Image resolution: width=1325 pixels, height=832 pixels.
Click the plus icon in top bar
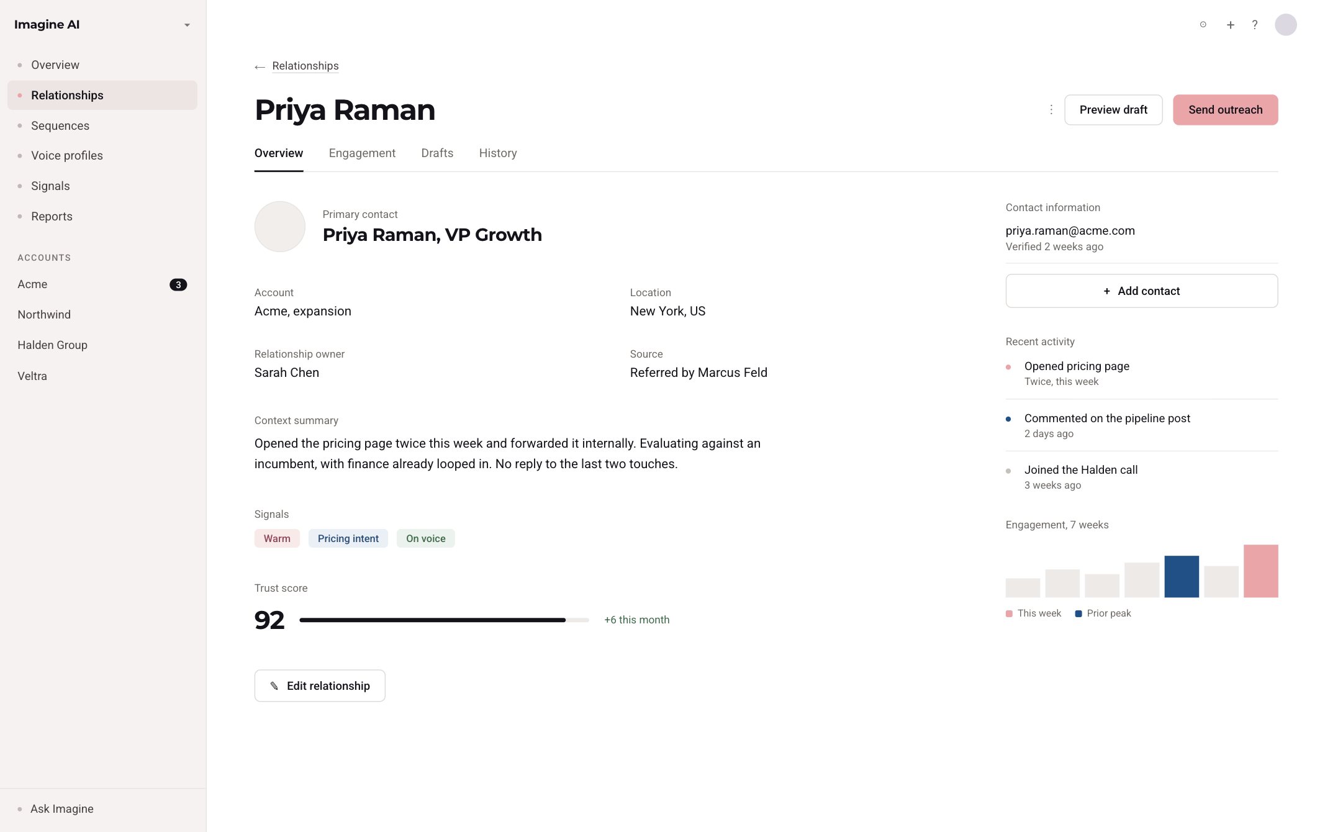[x=1230, y=25]
